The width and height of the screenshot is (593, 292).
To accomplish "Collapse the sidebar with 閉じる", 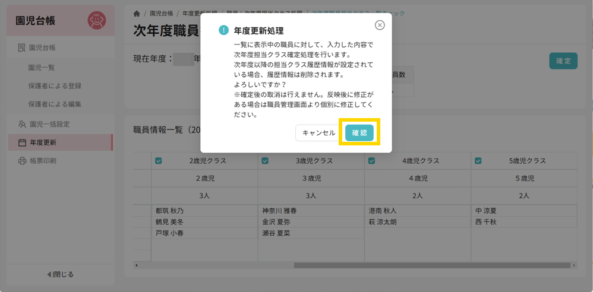I will click(x=60, y=274).
